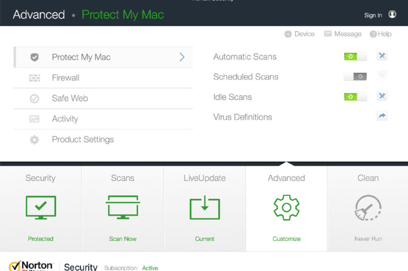Screen dimensions: 408x271
Task: Switch to the LiveUpdate tab label
Action: pos(205,178)
